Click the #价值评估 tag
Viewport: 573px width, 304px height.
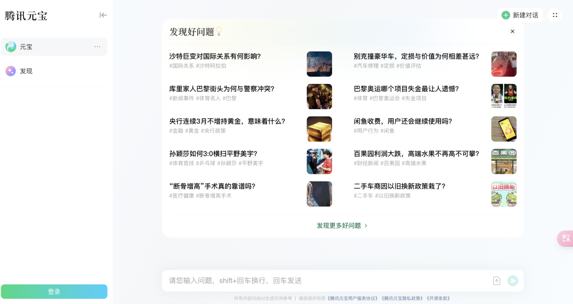(x=409, y=66)
